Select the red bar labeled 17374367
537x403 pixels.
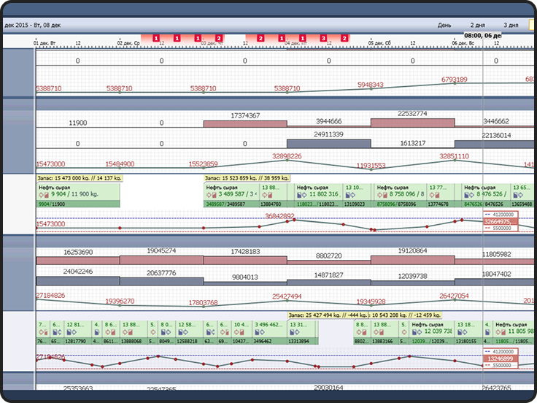coord(244,123)
